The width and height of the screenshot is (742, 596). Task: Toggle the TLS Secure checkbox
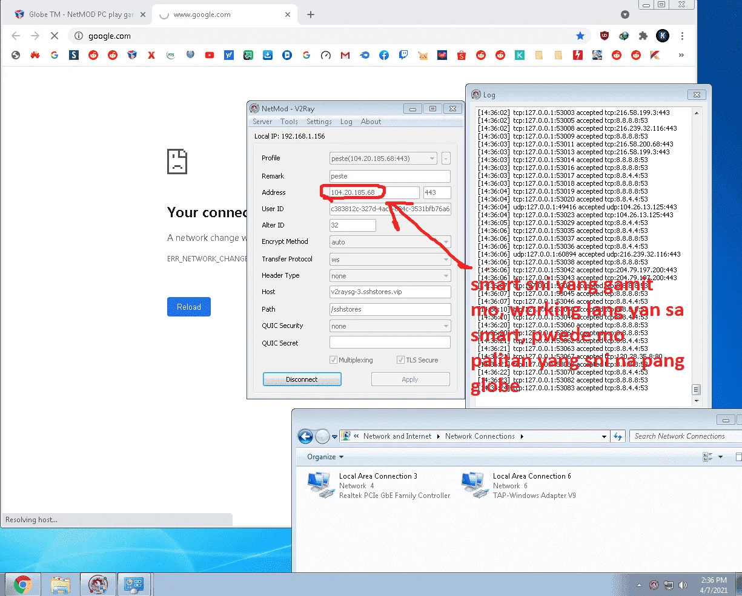pyautogui.click(x=400, y=360)
